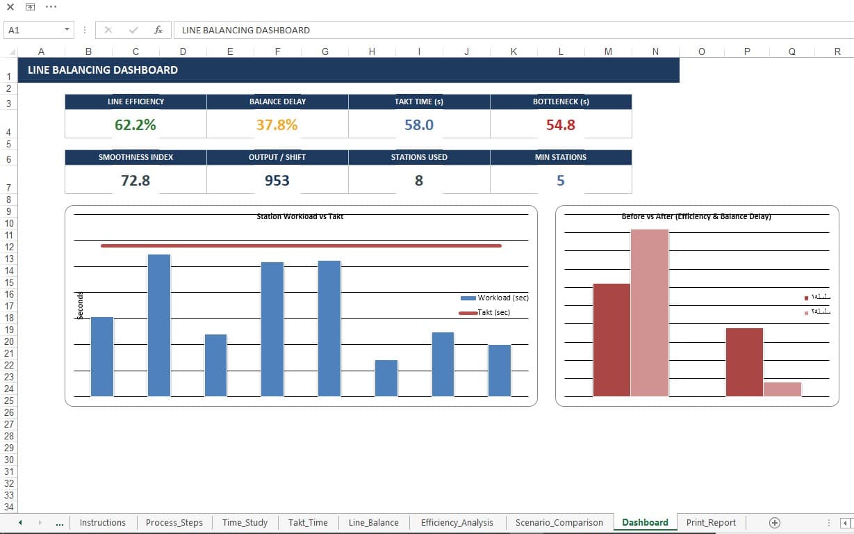This screenshot has width=854, height=534.
Task: Select the 37.8% balance delay value
Action: point(277,124)
